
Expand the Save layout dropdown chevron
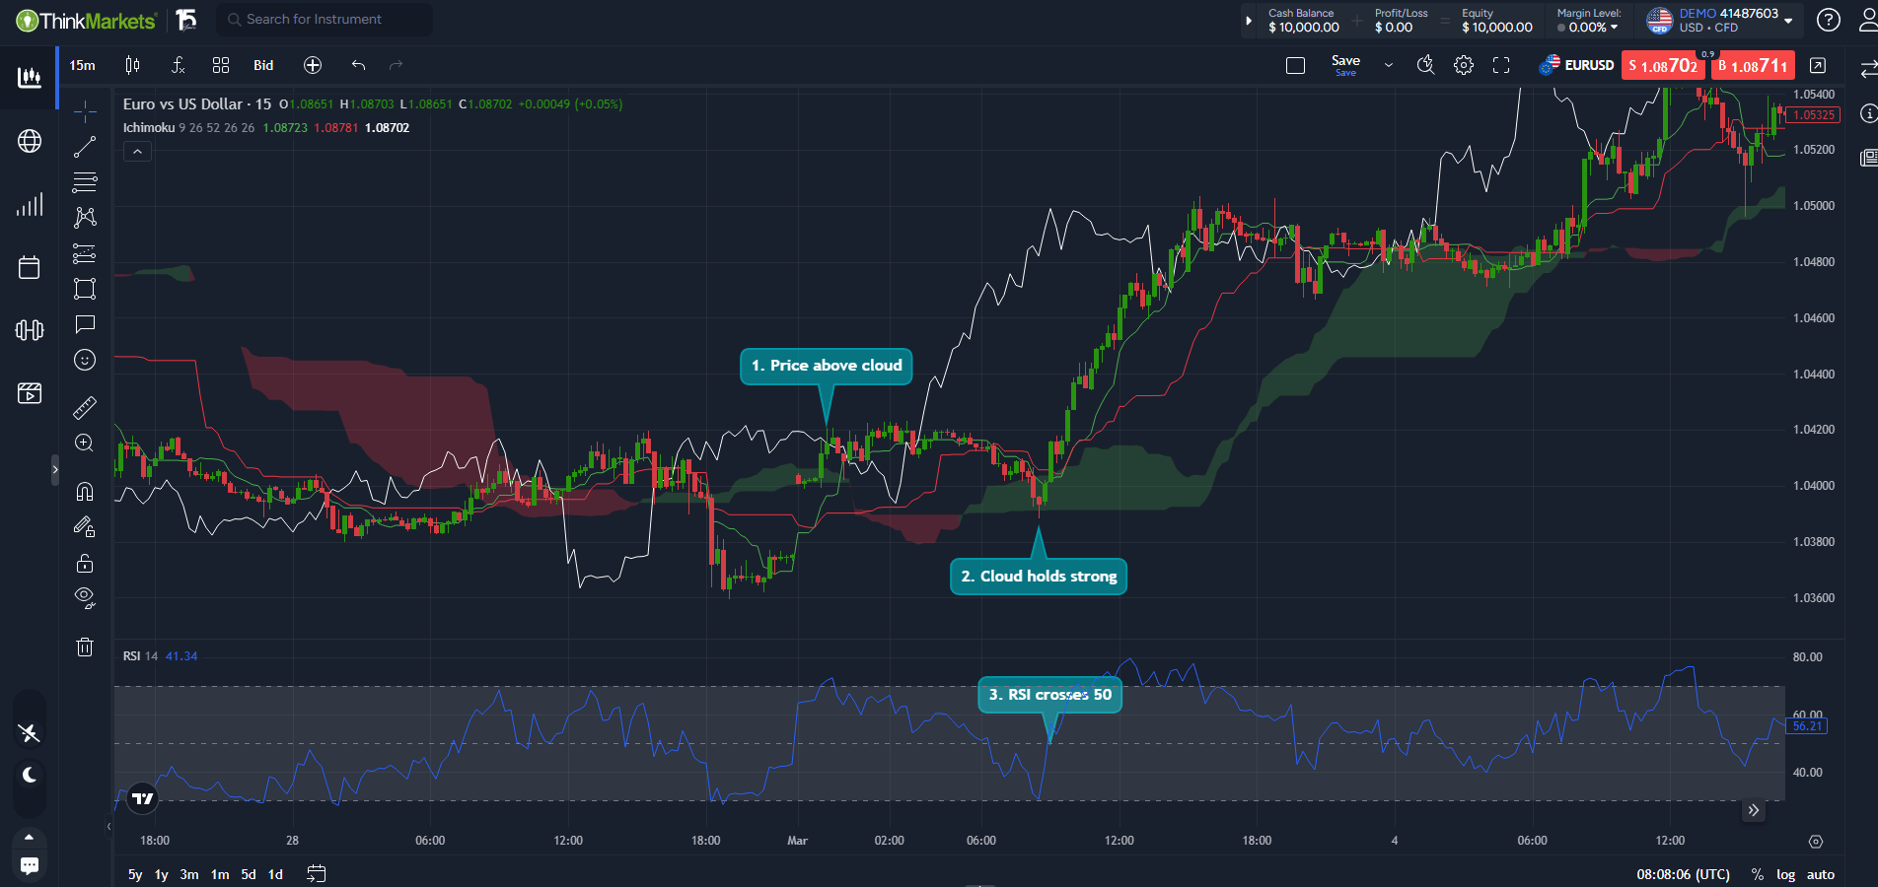click(1389, 65)
